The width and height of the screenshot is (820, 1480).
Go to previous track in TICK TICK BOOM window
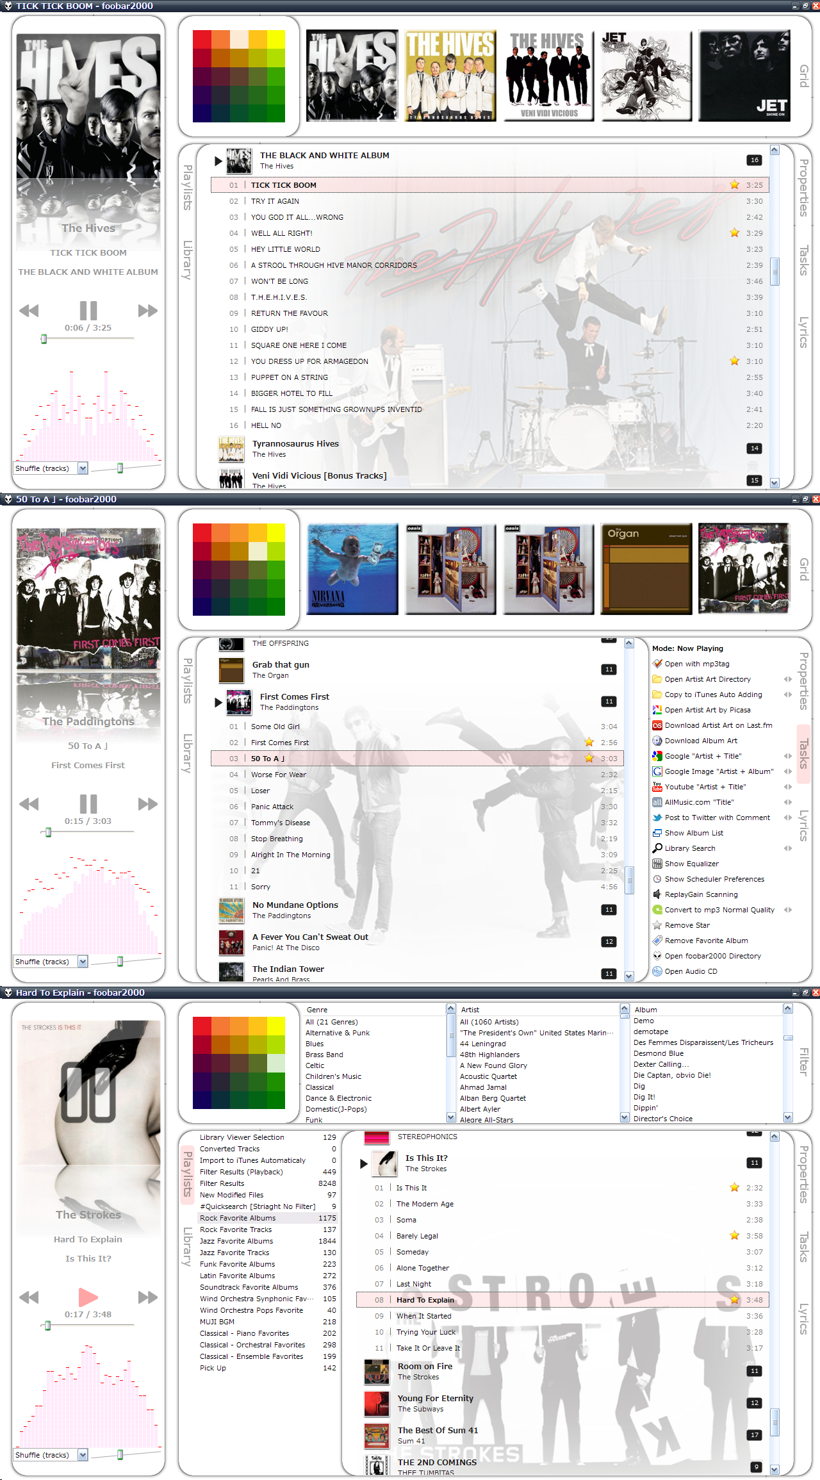(x=29, y=311)
